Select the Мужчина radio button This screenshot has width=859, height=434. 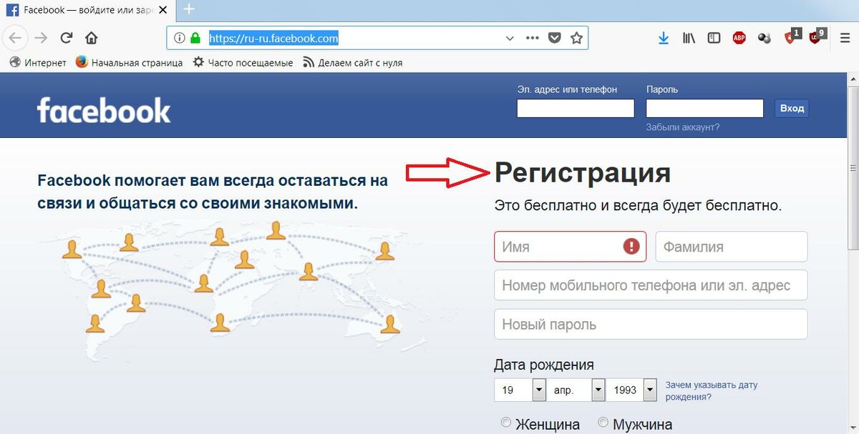click(x=603, y=423)
